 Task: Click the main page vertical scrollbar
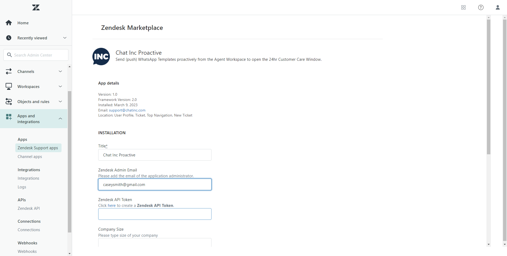tap(489, 87)
